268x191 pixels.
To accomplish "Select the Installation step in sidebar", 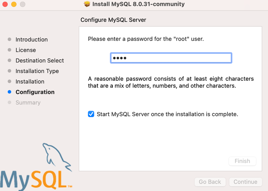I will point(30,82).
